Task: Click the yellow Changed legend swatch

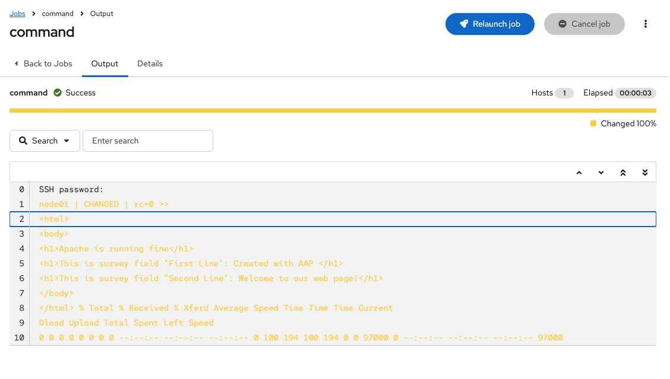Action: [593, 123]
